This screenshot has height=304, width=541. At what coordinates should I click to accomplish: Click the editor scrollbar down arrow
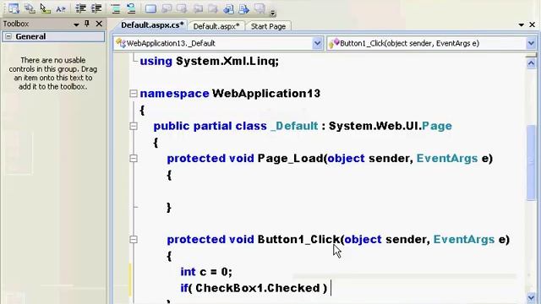point(532,297)
